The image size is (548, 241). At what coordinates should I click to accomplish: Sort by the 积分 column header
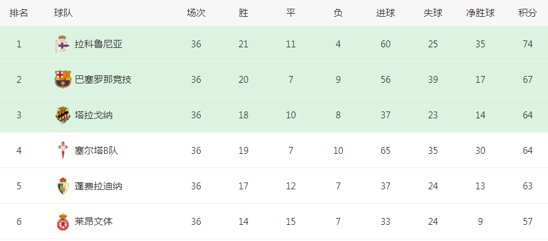click(527, 13)
